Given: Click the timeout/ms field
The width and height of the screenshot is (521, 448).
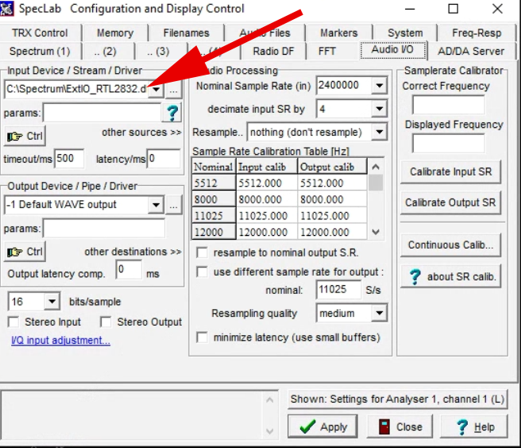Looking at the screenshot, I should tap(69, 159).
